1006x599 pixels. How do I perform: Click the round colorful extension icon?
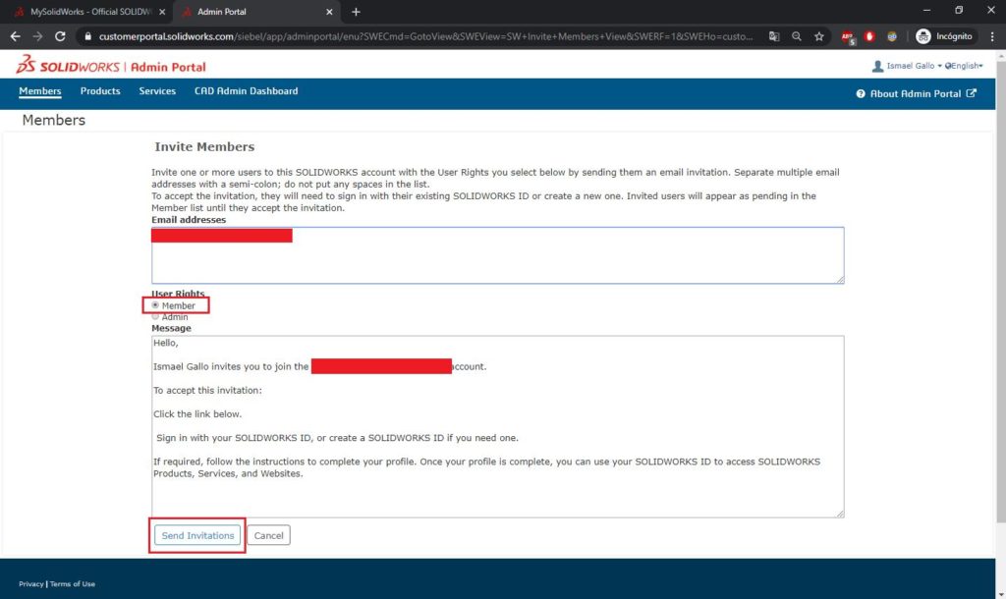[x=892, y=36]
